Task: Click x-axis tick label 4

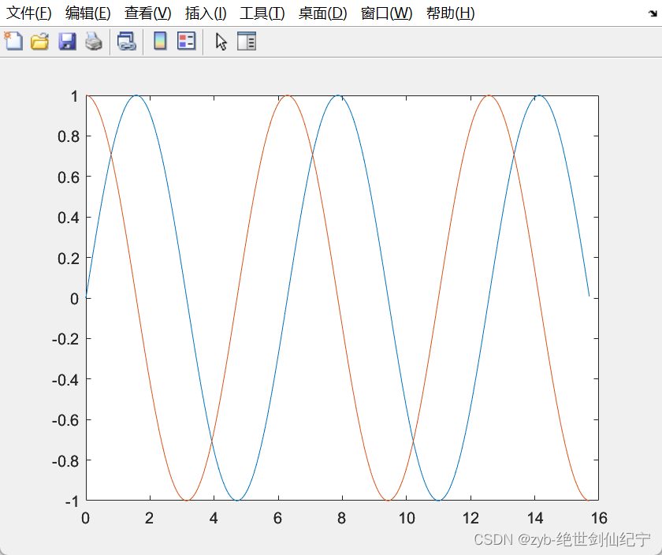Action: [x=214, y=518]
